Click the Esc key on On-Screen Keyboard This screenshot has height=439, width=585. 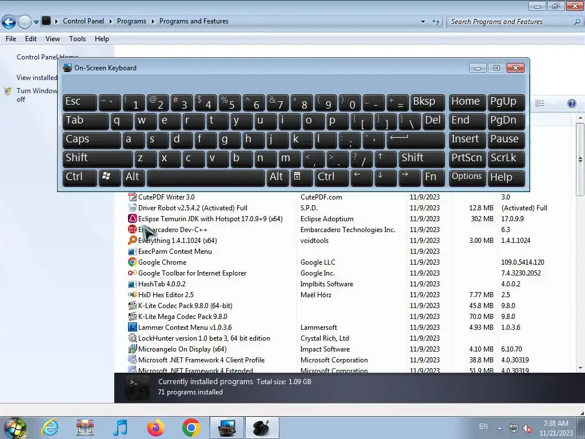tap(80, 102)
